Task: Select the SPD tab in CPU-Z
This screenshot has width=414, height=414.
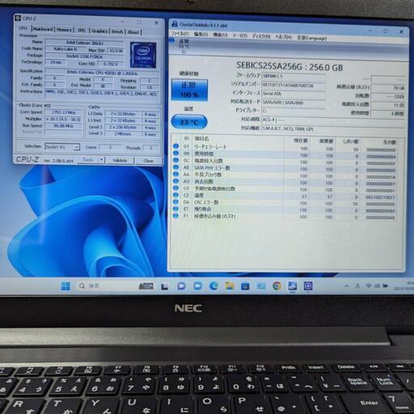Action: [x=82, y=31]
